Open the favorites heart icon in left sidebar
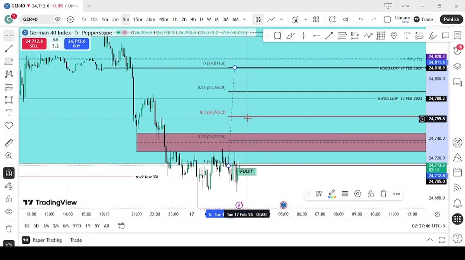This screenshot has width=465, height=260. (9, 125)
